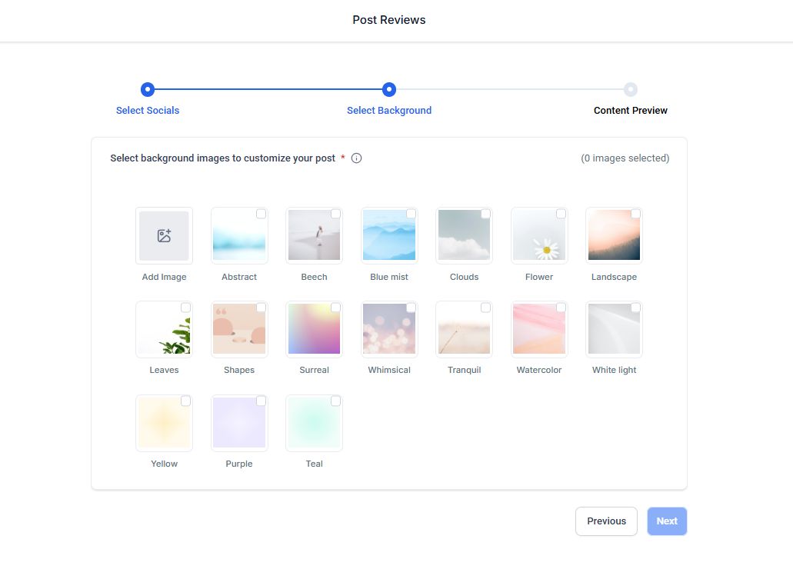The image size is (793, 579).
Task: Tick the Tranquil checkbox
Action: click(485, 308)
